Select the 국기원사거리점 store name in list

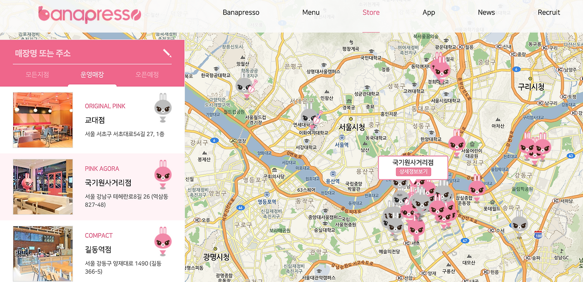(x=108, y=183)
